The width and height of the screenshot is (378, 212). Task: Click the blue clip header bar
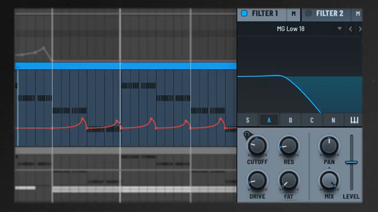126,66
